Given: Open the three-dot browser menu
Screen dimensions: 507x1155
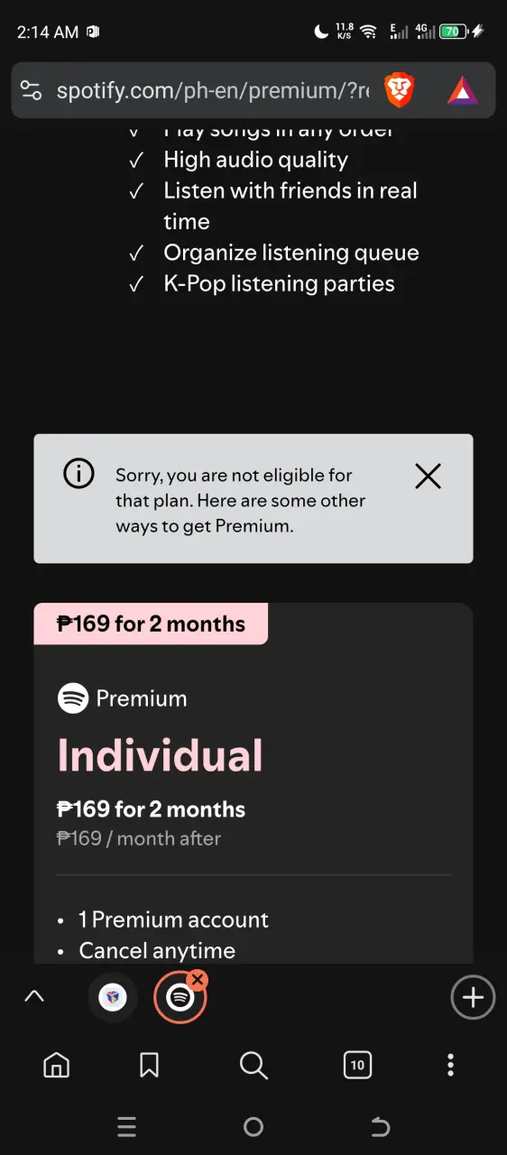Looking at the screenshot, I should point(451,1066).
